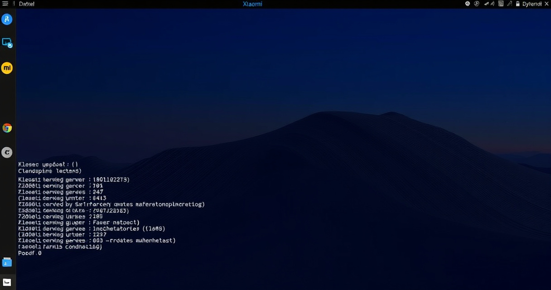Click the square panel icon in tray
The height and width of the screenshot is (290, 551).
[501, 4]
